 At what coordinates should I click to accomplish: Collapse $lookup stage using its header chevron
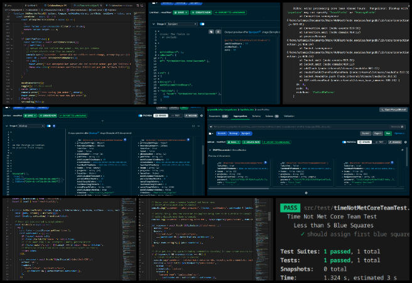point(7,126)
